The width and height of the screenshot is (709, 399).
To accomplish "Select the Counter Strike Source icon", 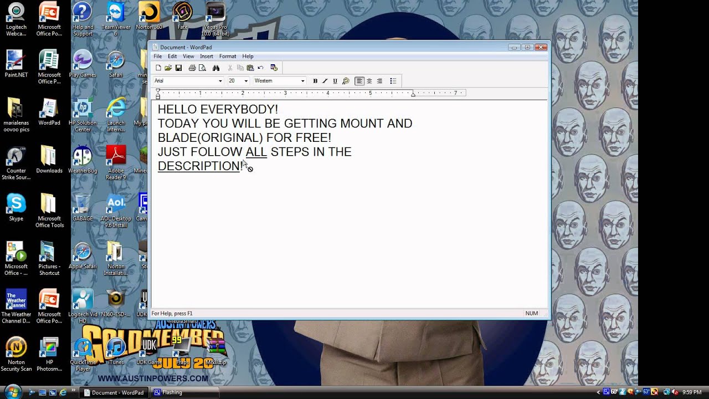I will 16,163.
